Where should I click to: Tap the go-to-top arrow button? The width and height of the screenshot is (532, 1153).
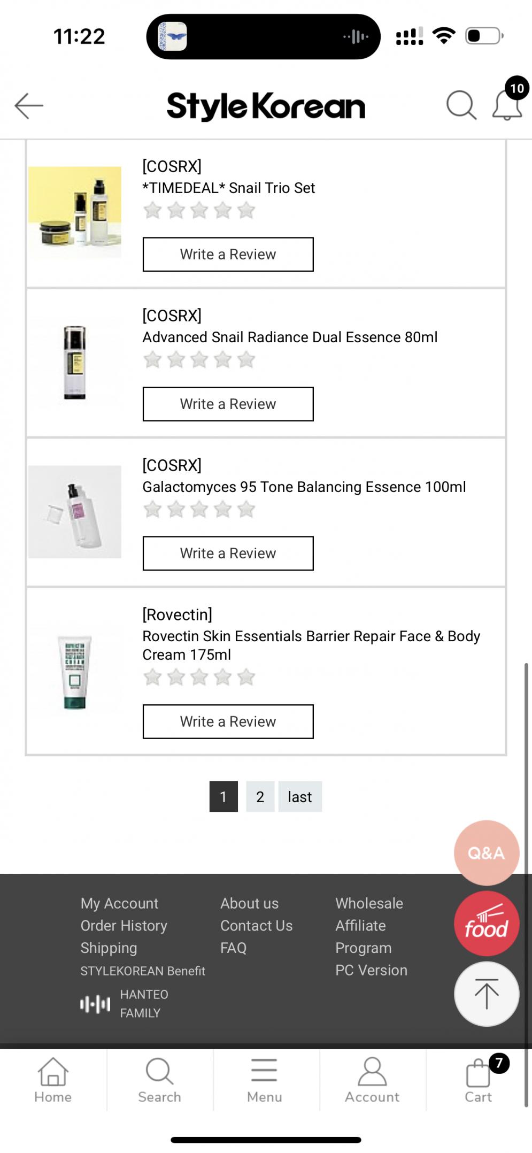(x=487, y=994)
